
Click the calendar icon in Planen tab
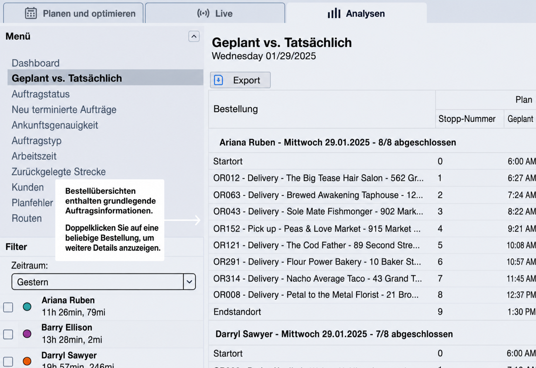[x=31, y=13]
